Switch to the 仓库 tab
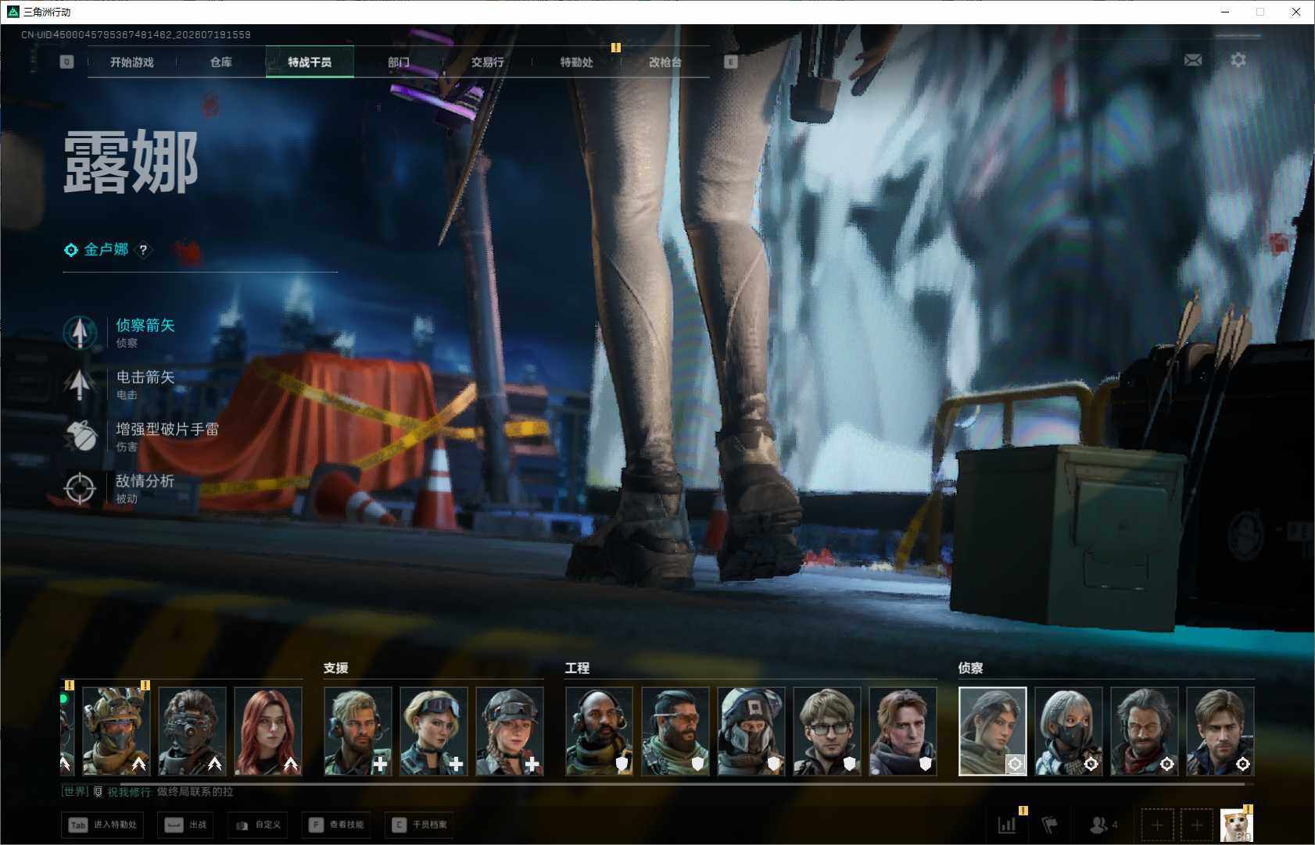 tap(221, 62)
